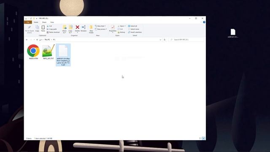The height and width of the screenshot is (152, 270).
Task: Switch to the Home ribbon tab
Action: click(x=36, y=22)
